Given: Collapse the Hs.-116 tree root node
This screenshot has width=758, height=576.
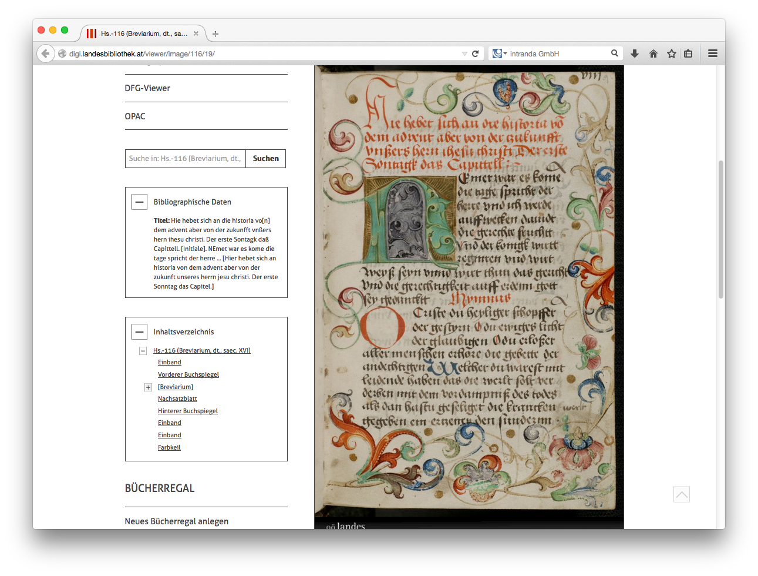Looking at the screenshot, I should point(143,351).
